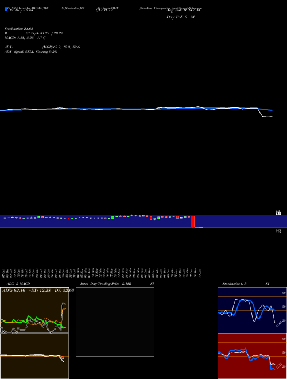Click the 'Avg Vol: 0.947 M' label
The width and height of the screenshot is (287, 379).
tap(184, 11)
